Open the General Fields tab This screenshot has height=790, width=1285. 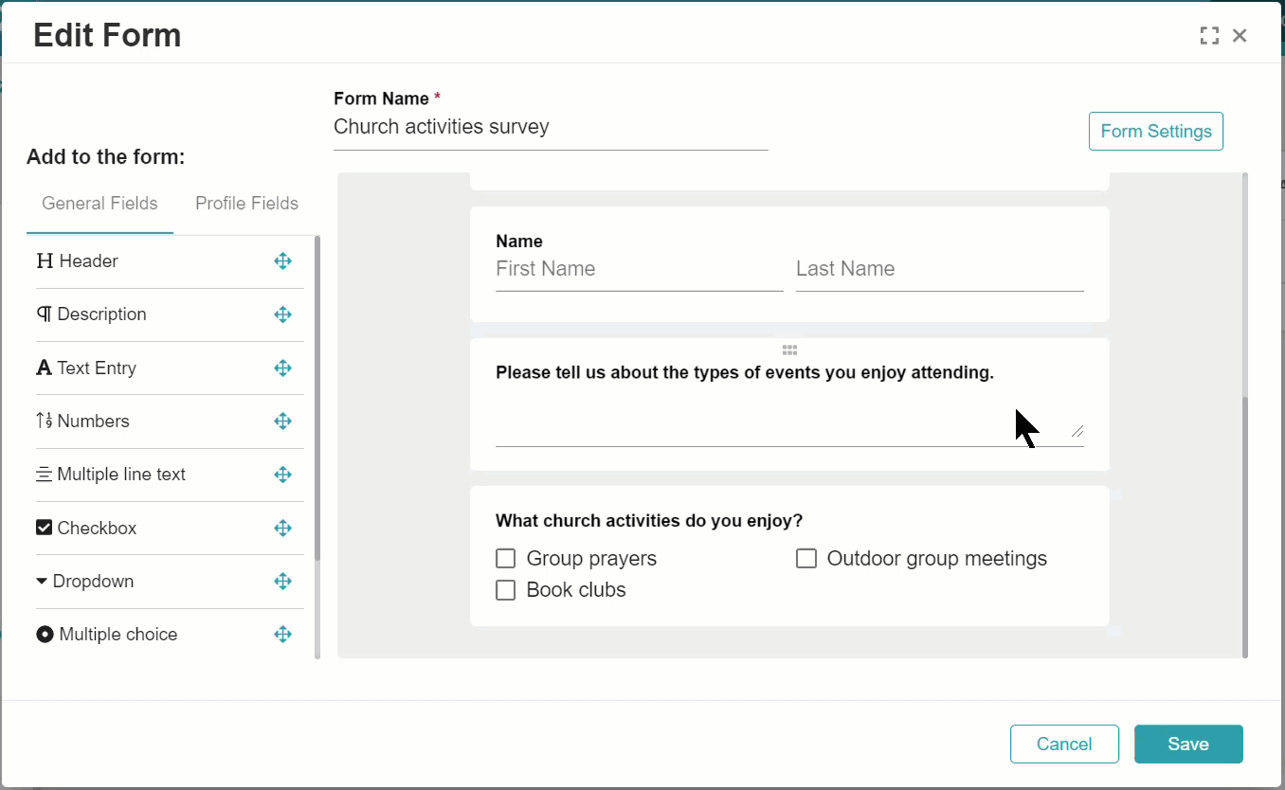(100, 204)
